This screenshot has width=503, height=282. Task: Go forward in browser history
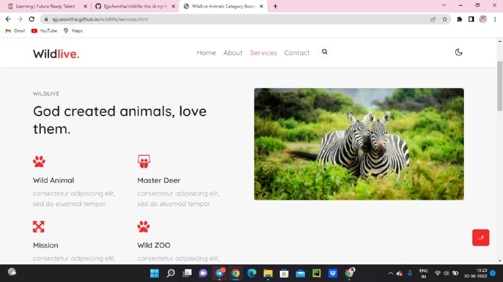pos(20,19)
